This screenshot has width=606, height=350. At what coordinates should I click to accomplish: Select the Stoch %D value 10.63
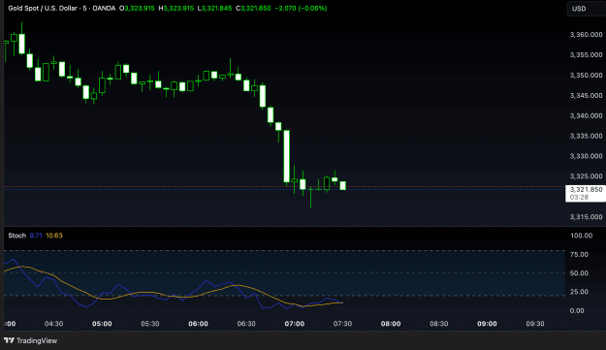(x=54, y=236)
